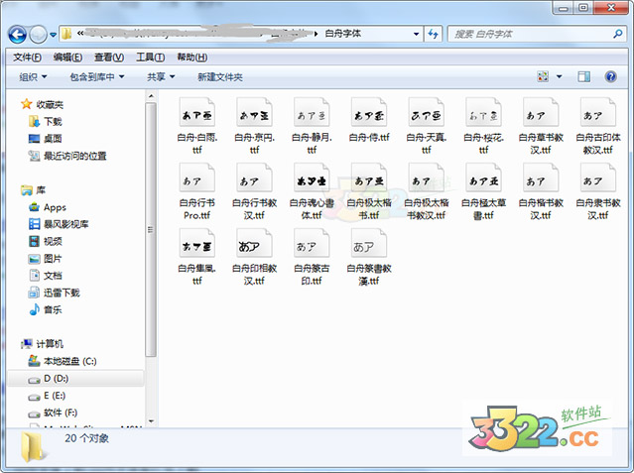Select font file 白舟隶书教汉.ttf
Image resolution: width=634 pixels, height=473 pixels.
coord(598,191)
